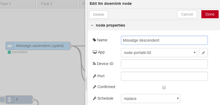220x105 pixels.
Task: Focus the Name input field
Action: pyautogui.click(x=164, y=40)
